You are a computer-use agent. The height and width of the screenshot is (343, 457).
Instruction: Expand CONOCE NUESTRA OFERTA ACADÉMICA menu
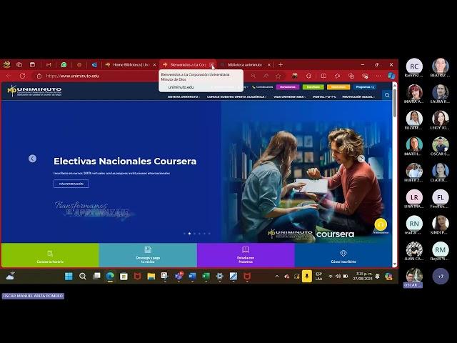pos(236,97)
